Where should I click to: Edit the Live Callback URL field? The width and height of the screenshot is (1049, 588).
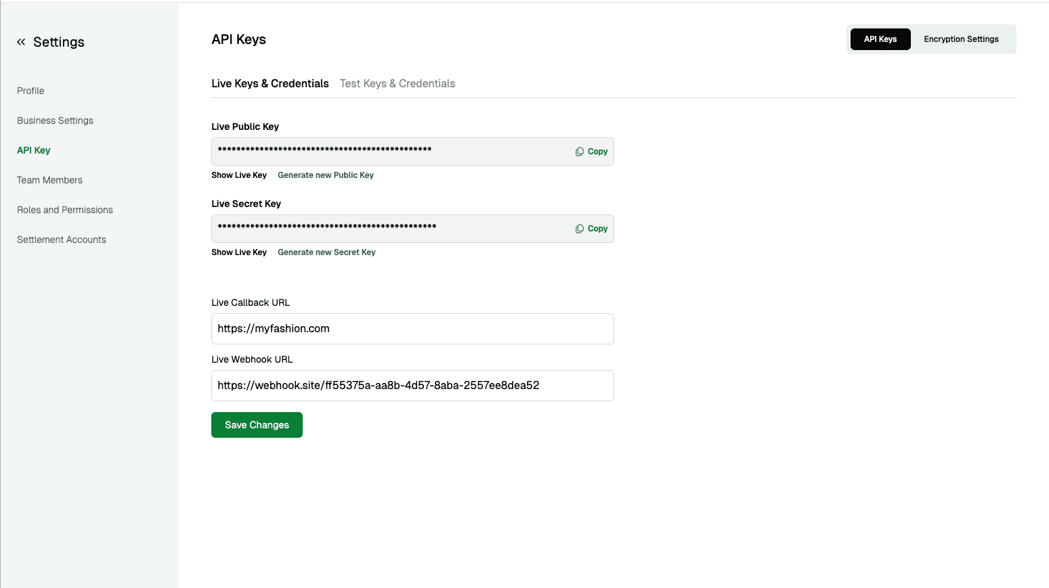pos(412,329)
